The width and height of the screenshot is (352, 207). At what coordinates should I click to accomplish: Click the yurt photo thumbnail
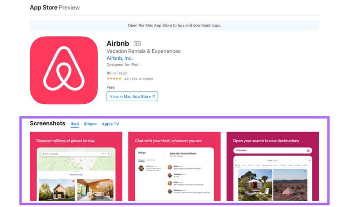pos(255,185)
